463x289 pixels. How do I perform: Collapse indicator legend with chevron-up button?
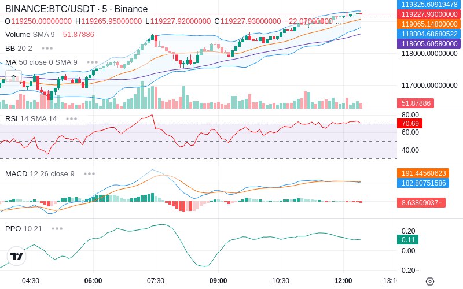(x=13, y=76)
